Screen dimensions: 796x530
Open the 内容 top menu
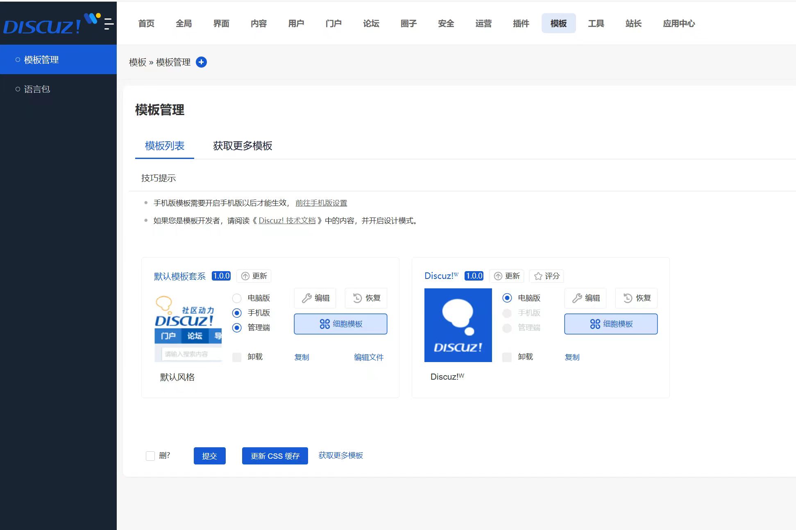(259, 23)
